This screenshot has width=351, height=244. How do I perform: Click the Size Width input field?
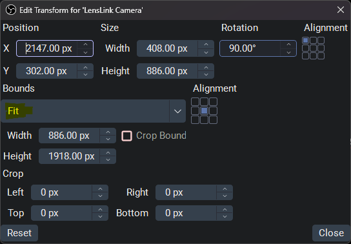click(175, 48)
